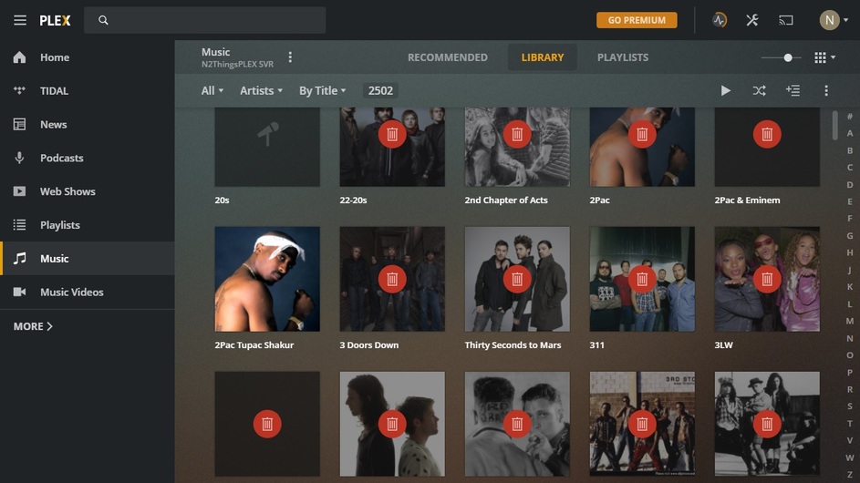
Task: Open the 3 Doors Down title
Action: (369, 344)
